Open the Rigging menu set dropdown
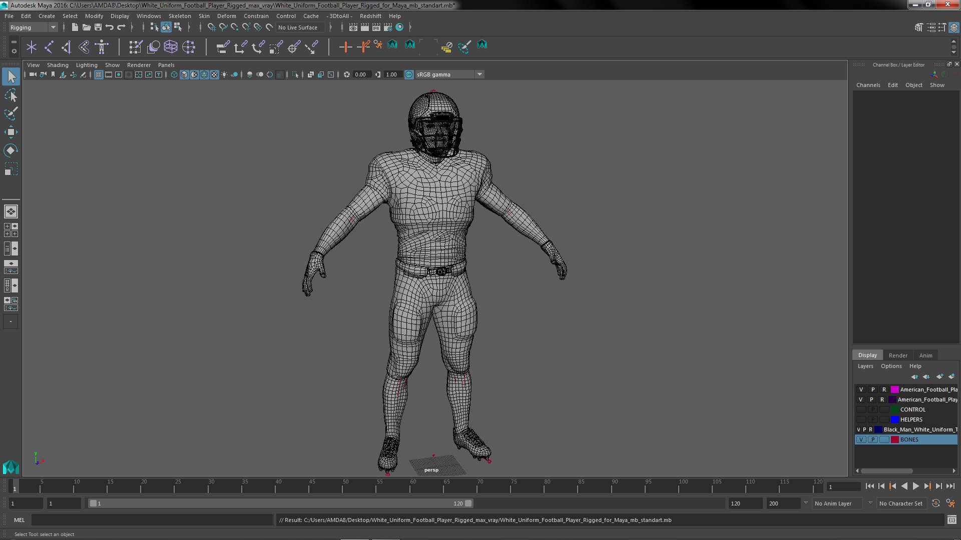This screenshot has height=540, width=961. coord(33,27)
